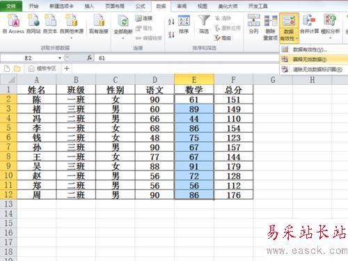Click Text to Columns (分列) icon
This screenshot has height=261, width=348.
253,24
